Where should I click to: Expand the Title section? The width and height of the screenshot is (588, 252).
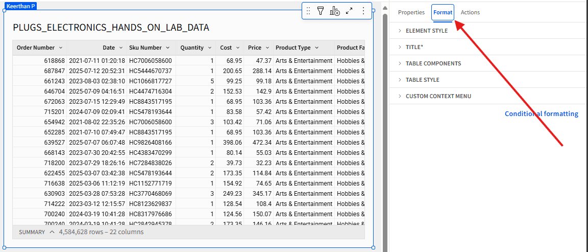[x=414, y=47]
